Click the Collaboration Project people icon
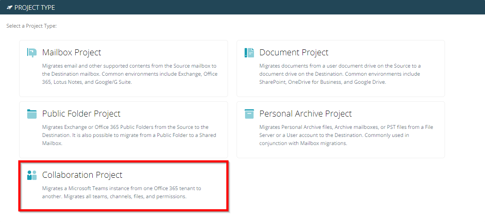Screen dimensions: 485x222 pyautogui.click(x=32, y=175)
